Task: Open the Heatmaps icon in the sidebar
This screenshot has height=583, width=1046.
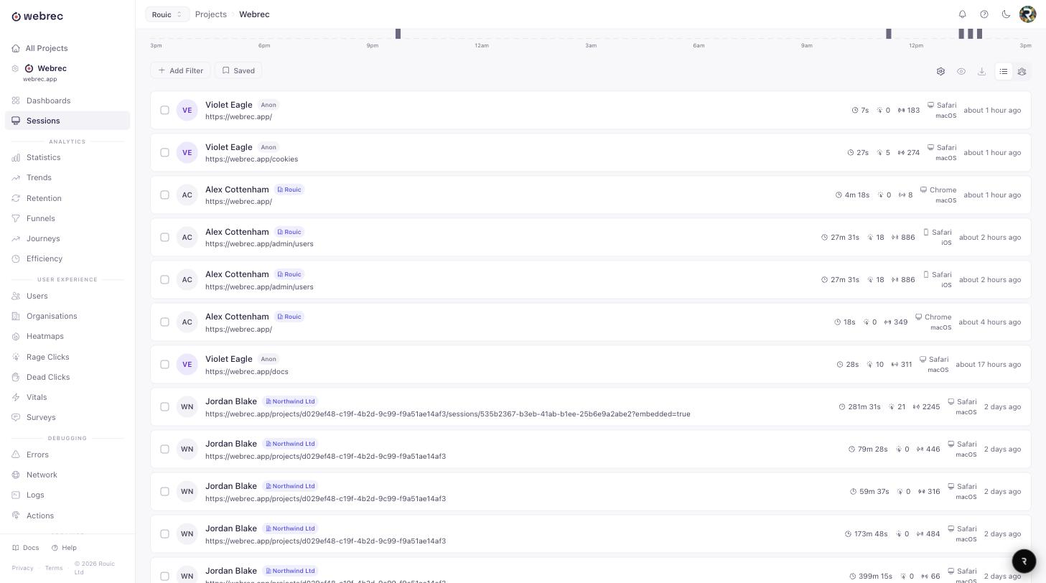Action: coord(16,336)
